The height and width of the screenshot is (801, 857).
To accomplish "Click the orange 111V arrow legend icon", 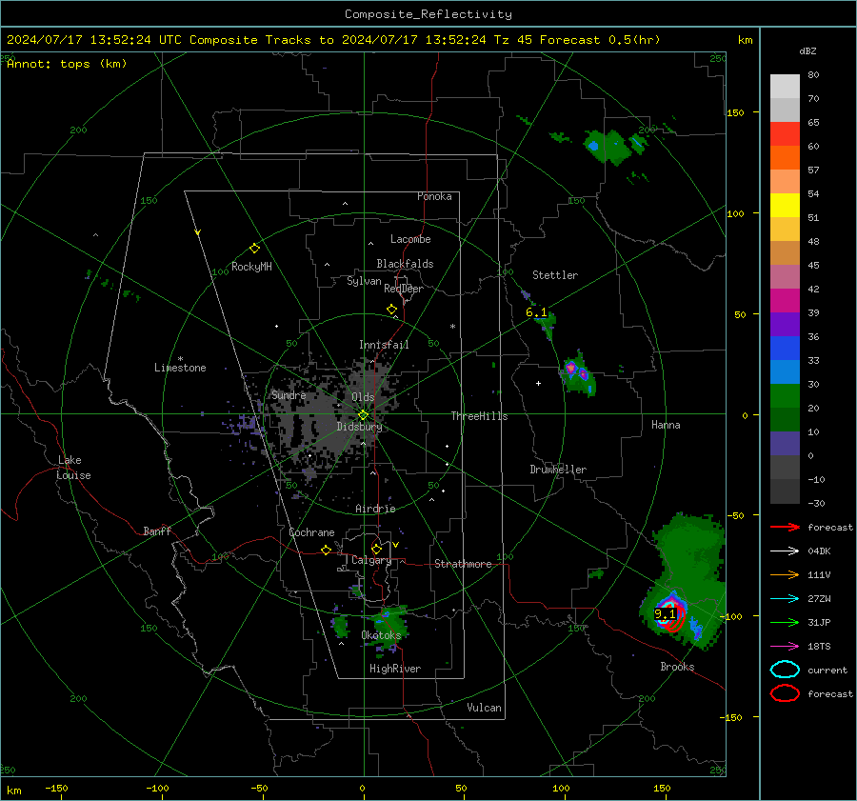I will tap(785, 574).
